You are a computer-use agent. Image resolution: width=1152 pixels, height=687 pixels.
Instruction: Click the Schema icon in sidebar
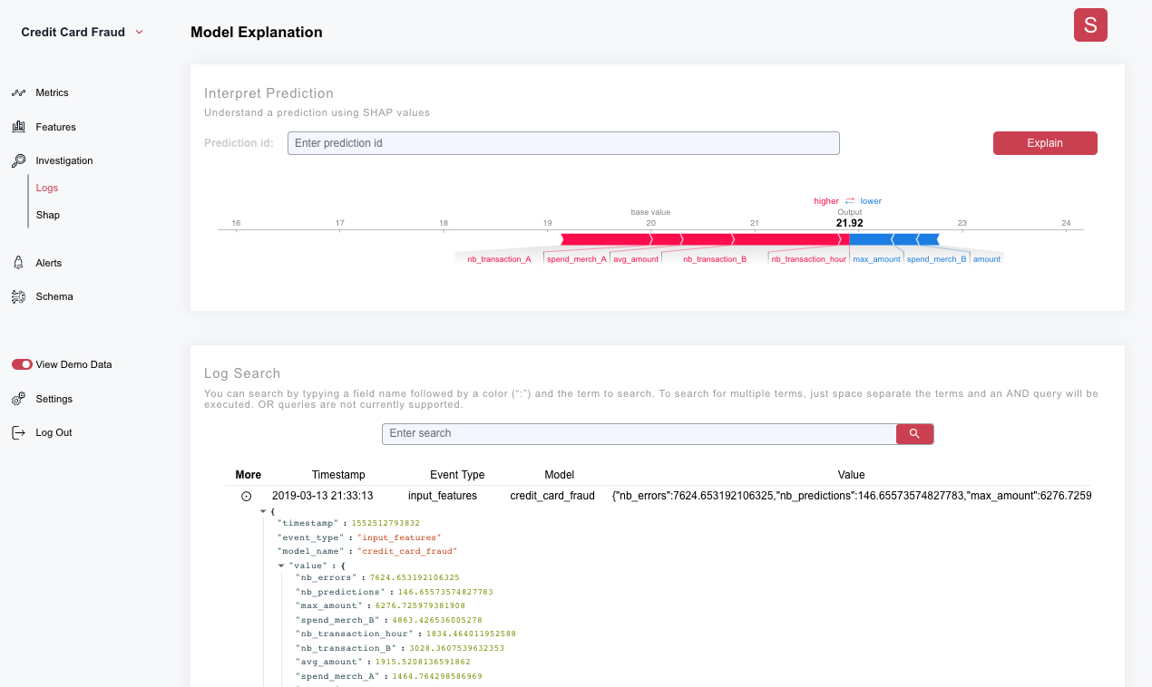click(x=18, y=296)
